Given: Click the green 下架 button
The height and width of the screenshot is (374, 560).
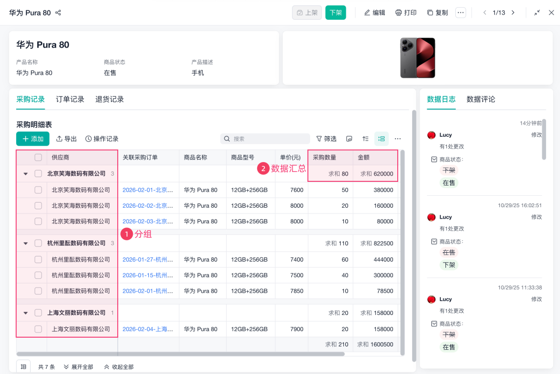Looking at the screenshot, I should coord(335,12).
